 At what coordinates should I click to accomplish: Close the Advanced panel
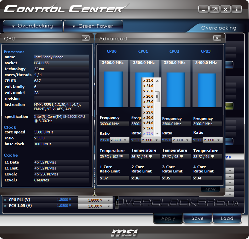tap(217, 38)
